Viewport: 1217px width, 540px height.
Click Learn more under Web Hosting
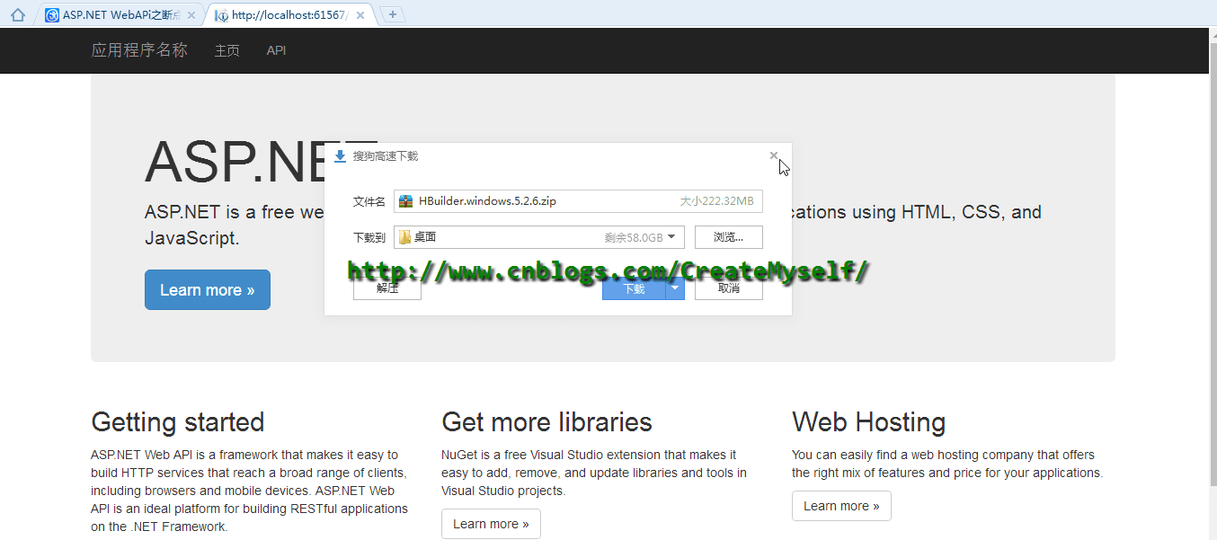tap(841, 506)
